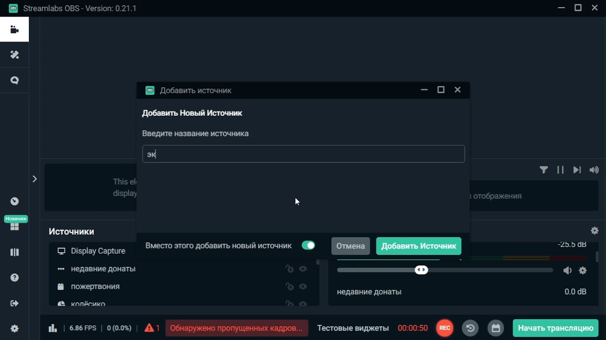Click Отмена to cancel adding source

click(x=350, y=246)
